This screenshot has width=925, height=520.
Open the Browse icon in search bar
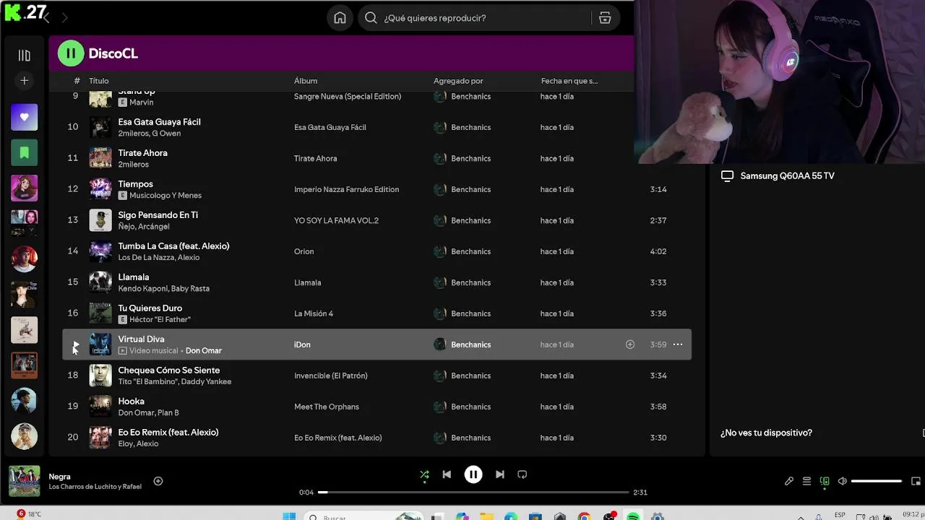pyautogui.click(x=605, y=18)
